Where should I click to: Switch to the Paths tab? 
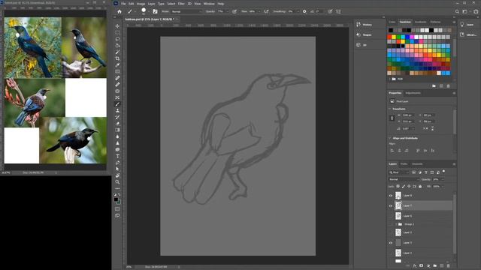click(x=404, y=164)
